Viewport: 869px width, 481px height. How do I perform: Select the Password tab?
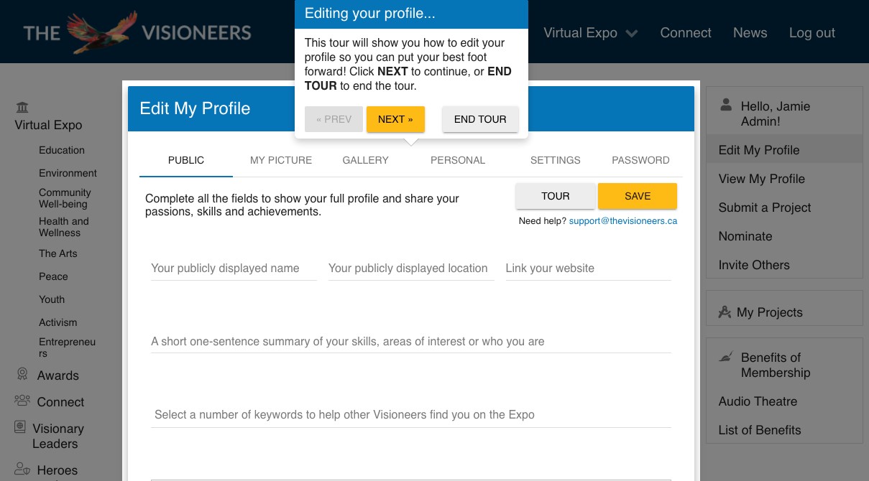click(x=640, y=160)
